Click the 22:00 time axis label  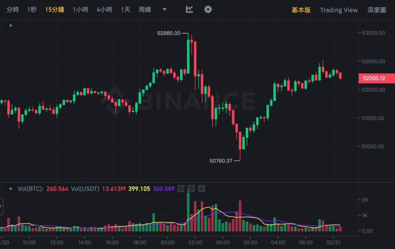[x=195, y=242]
